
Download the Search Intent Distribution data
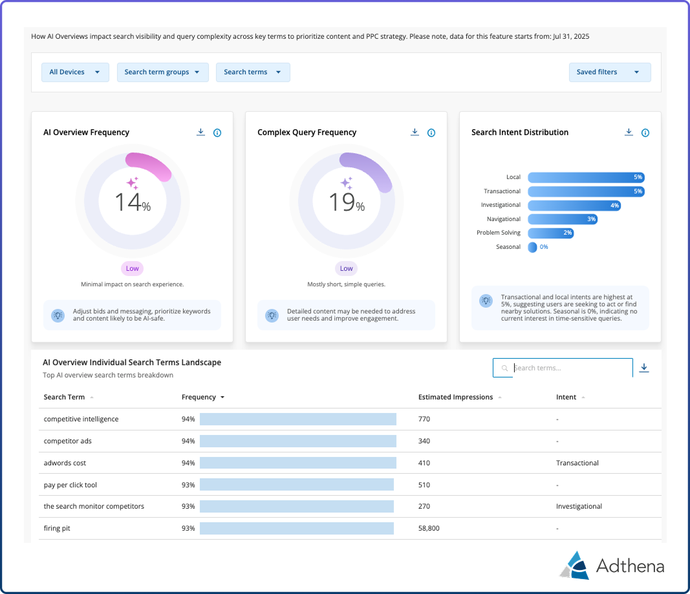click(x=629, y=132)
